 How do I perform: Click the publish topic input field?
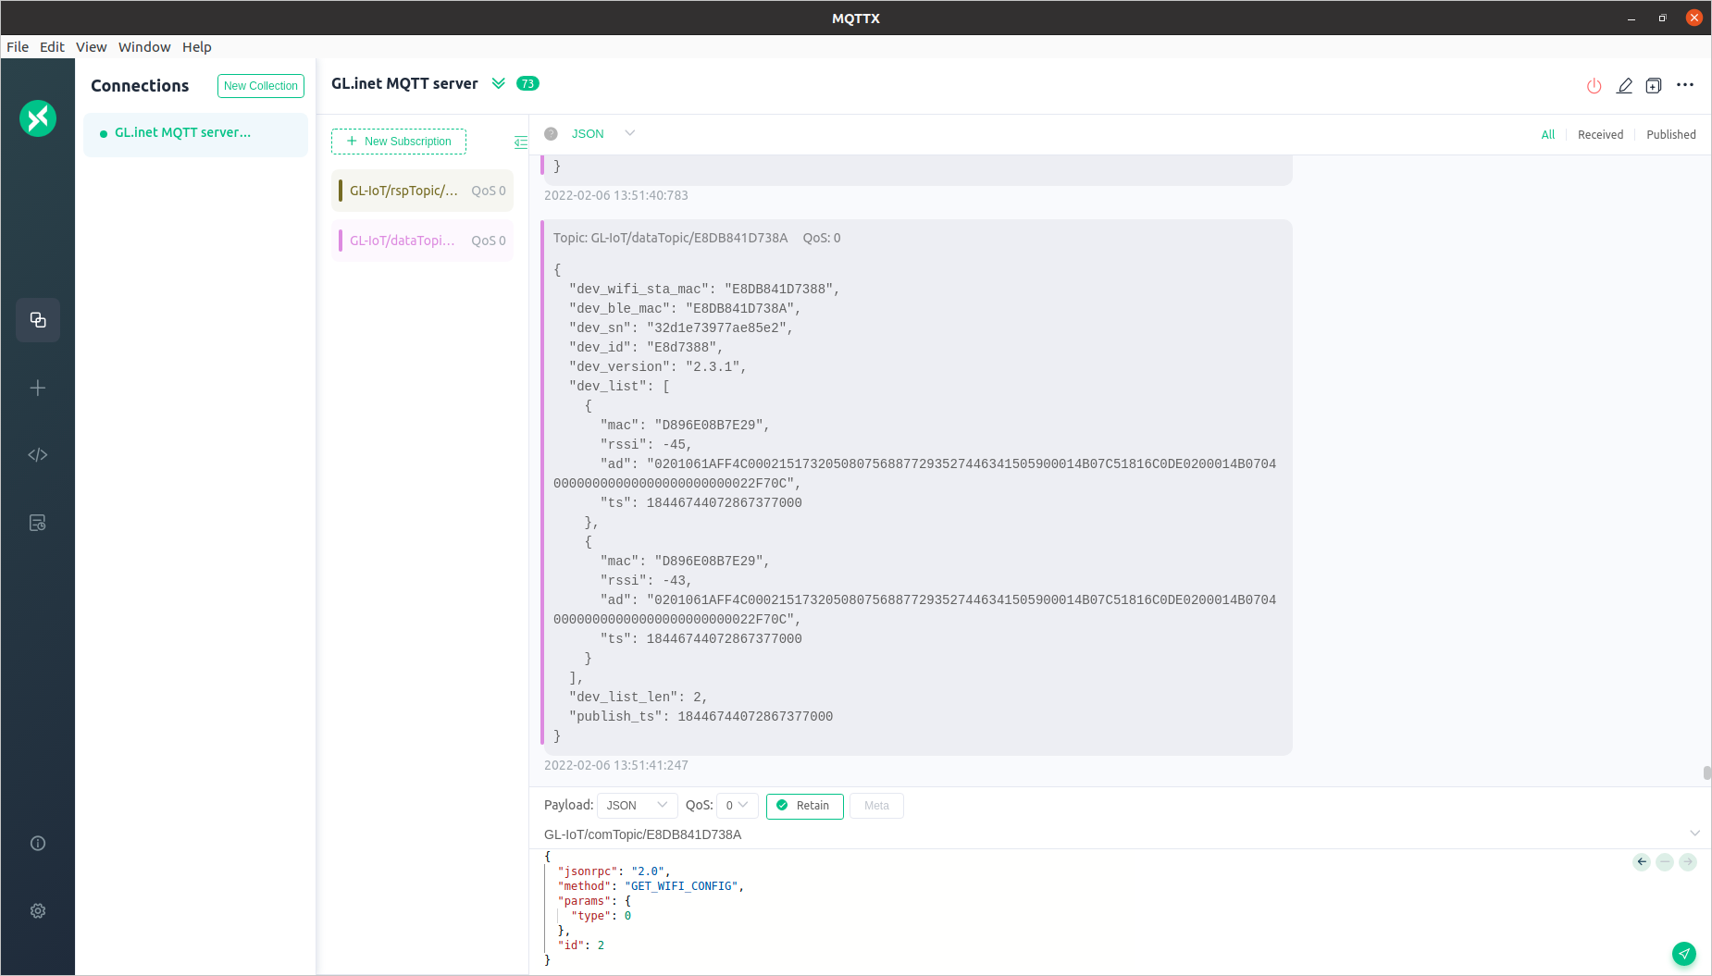[1110, 834]
